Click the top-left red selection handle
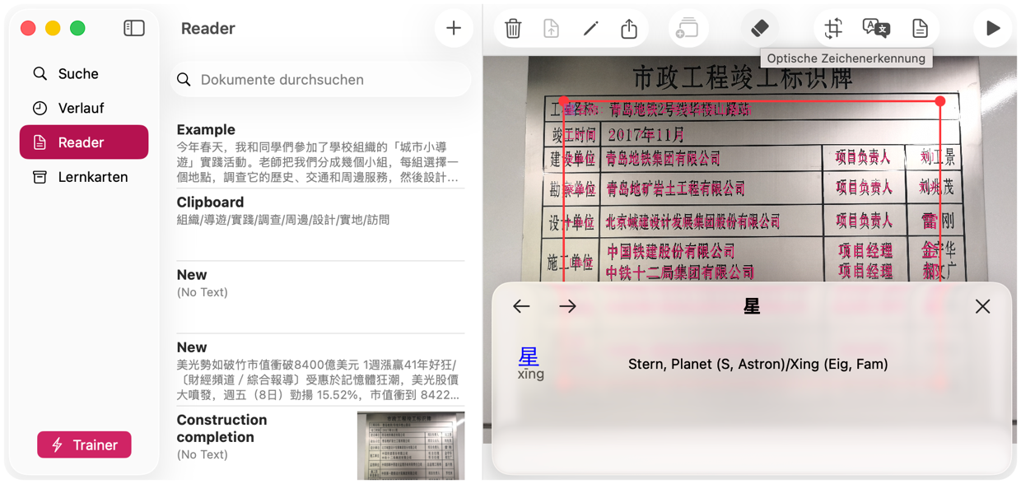1021x484 pixels. tap(563, 101)
